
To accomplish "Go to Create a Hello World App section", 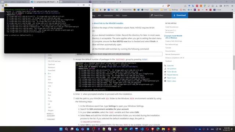I will (174, 41).
